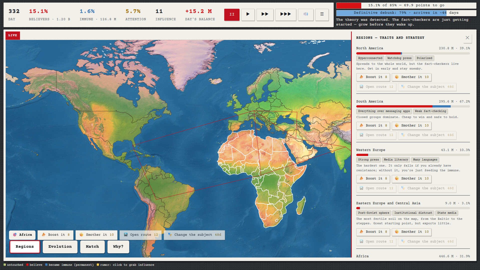Switch to the Evolution tab
Viewport: 480px width, 270px height.
point(60,247)
